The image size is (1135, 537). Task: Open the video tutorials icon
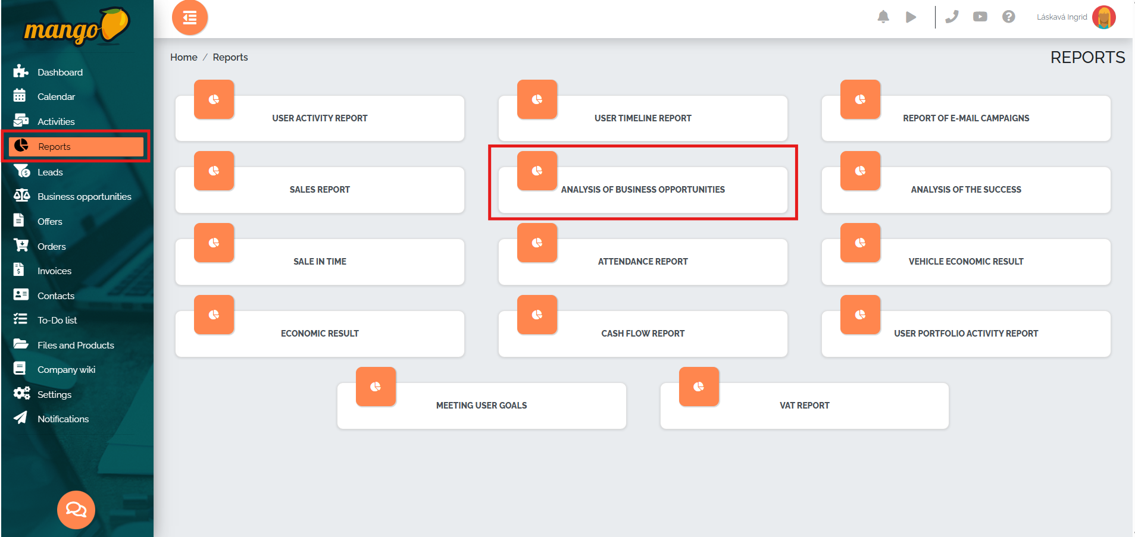980,17
